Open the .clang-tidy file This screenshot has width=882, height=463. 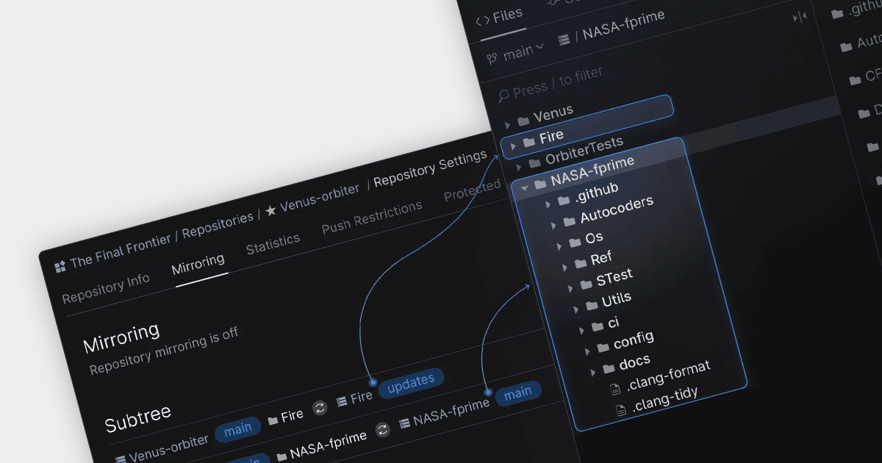pos(665,398)
